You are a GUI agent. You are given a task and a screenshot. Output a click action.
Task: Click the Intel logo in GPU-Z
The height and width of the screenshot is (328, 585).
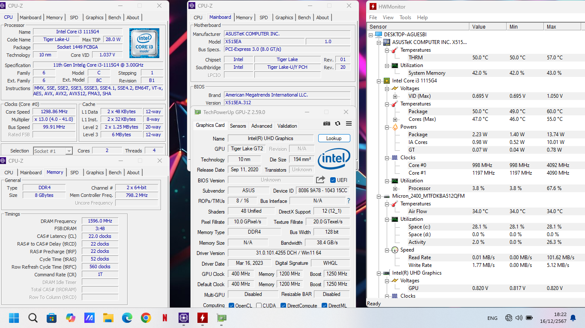(x=334, y=159)
